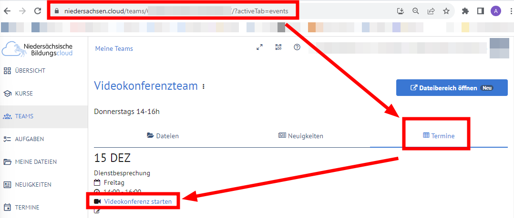Screen dimensions: 514x218
Task: Click the browser reload page icon
Action: tap(38, 11)
